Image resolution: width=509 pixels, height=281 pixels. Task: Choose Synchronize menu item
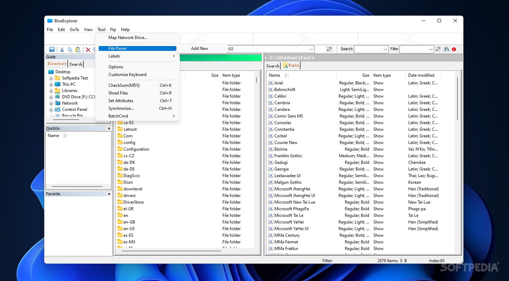pyautogui.click(x=137, y=108)
